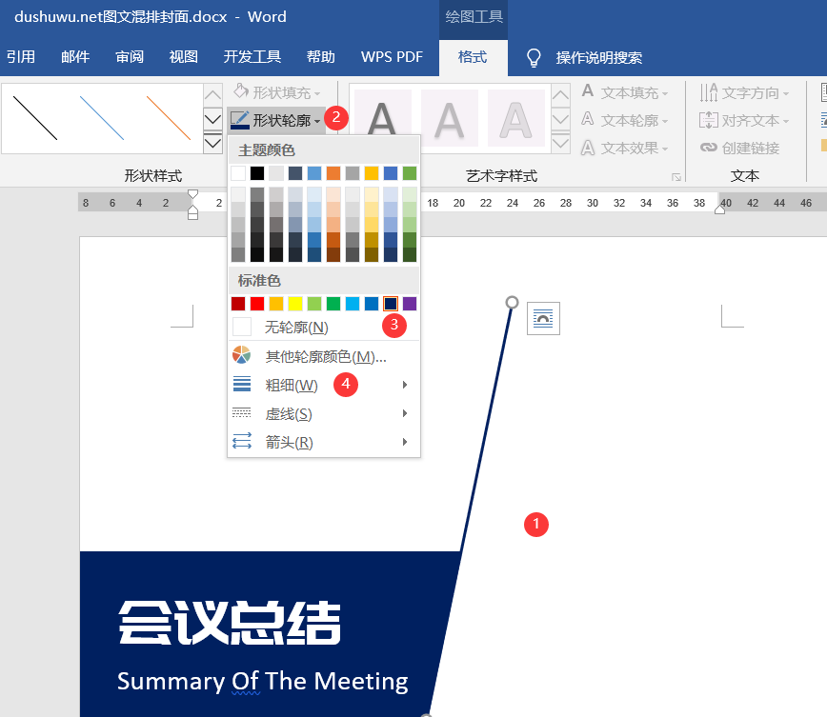This screenshot has width=827, height=717.
Task: Select the second WordArt style A
Action: [449, 118]
